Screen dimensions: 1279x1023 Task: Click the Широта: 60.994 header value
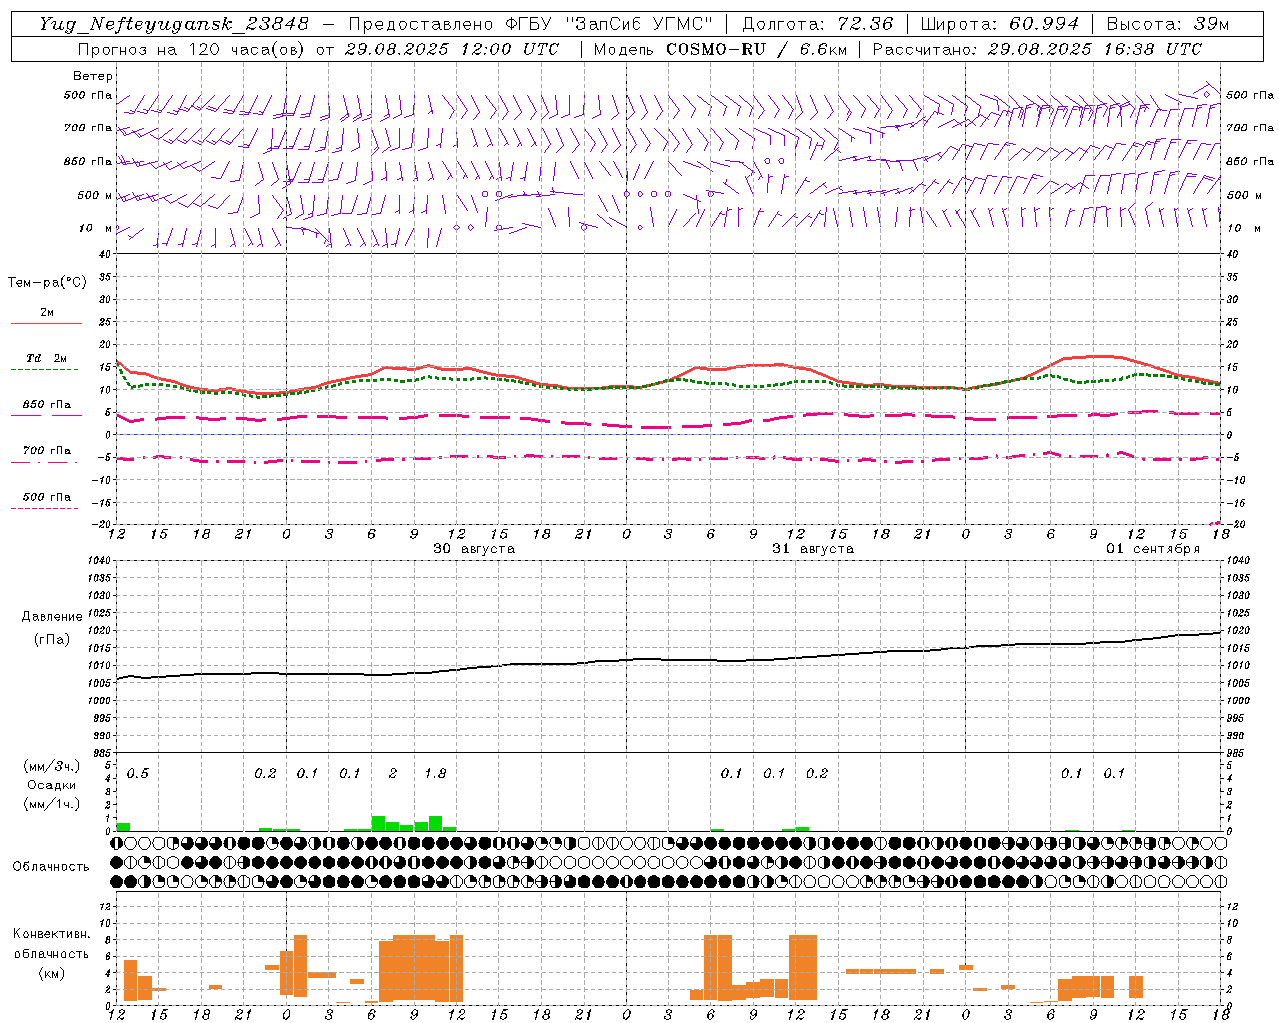999,24
